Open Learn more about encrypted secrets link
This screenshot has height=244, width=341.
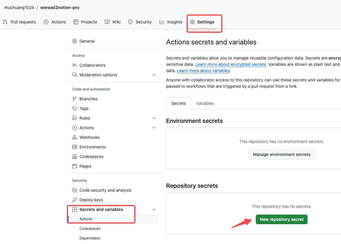pos(230,65)
